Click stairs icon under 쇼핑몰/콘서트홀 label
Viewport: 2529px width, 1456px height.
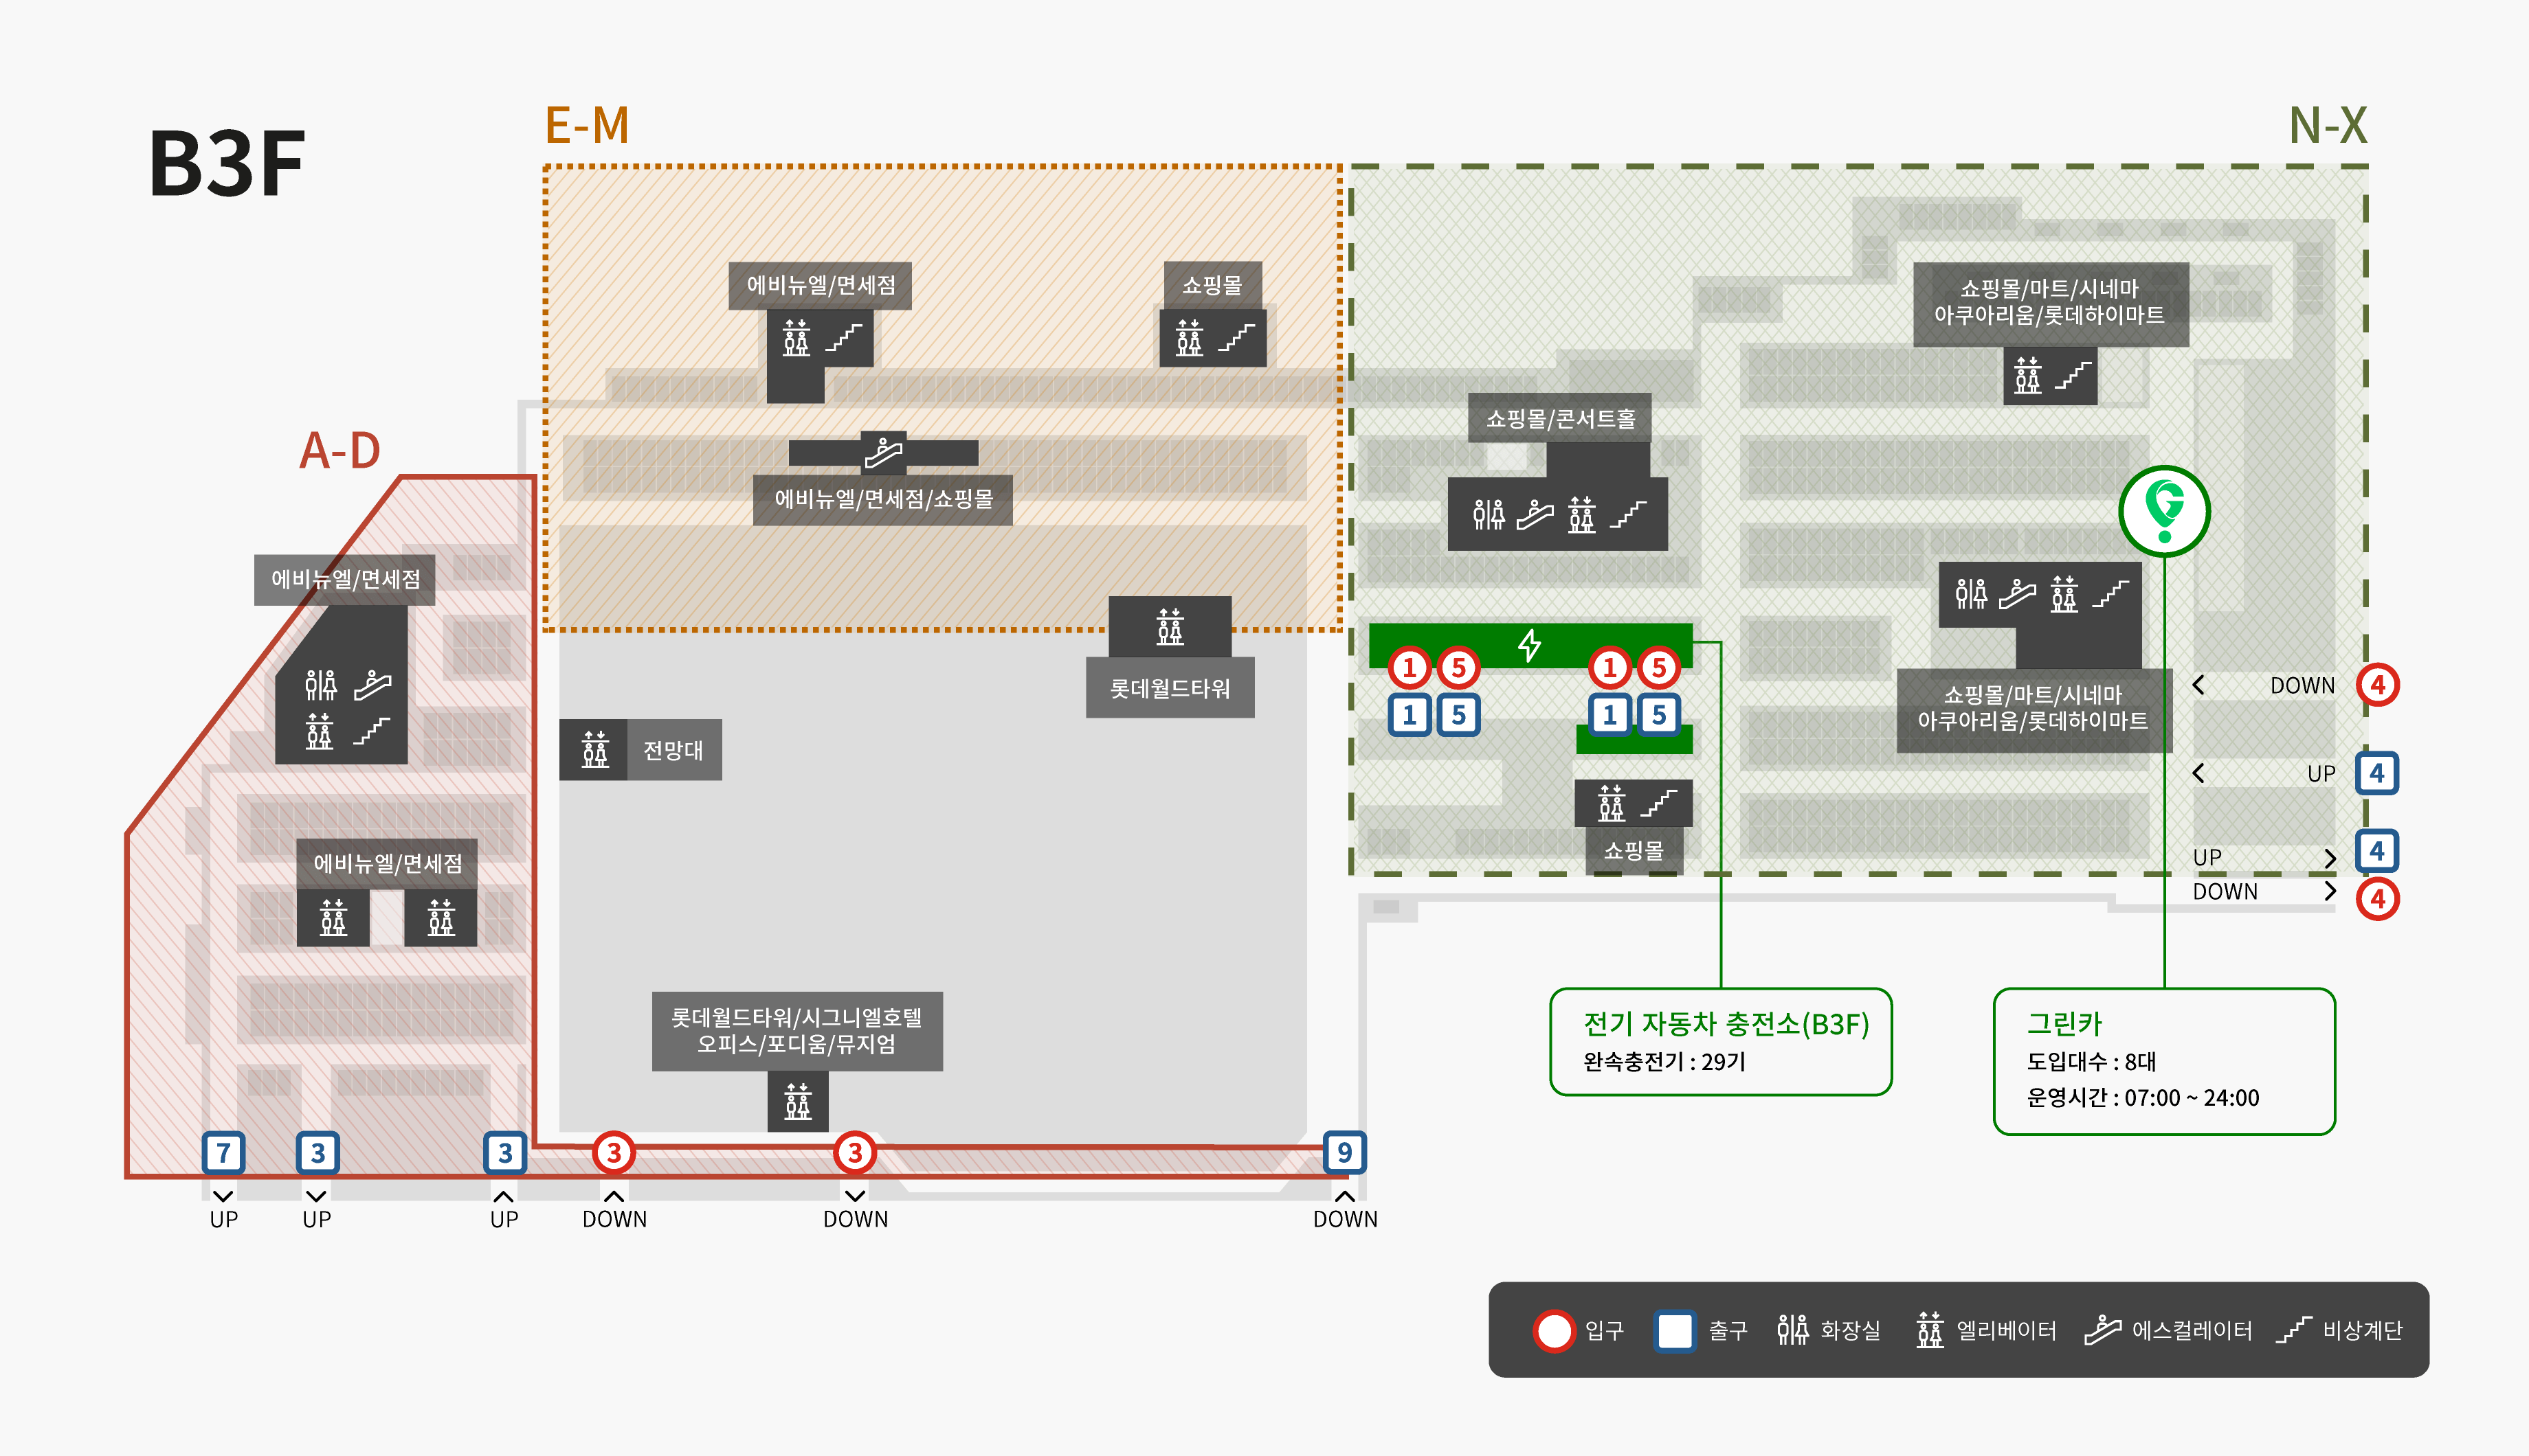pyautogui.click(x=1627, y=515)
